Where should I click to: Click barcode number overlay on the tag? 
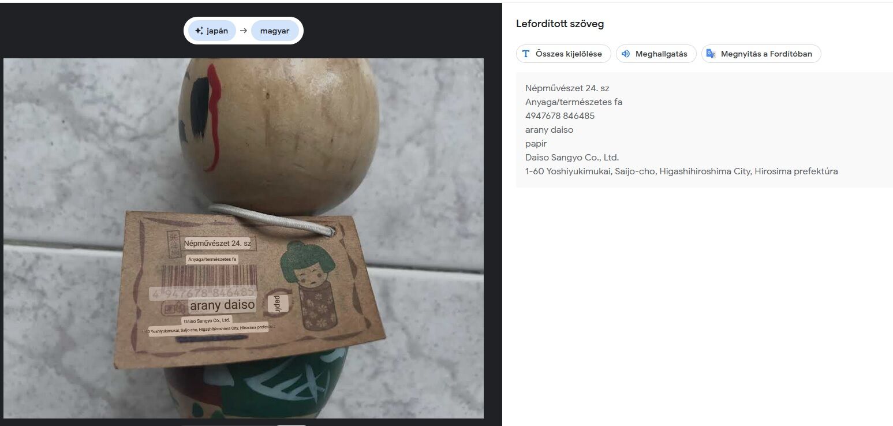[202, 292]
